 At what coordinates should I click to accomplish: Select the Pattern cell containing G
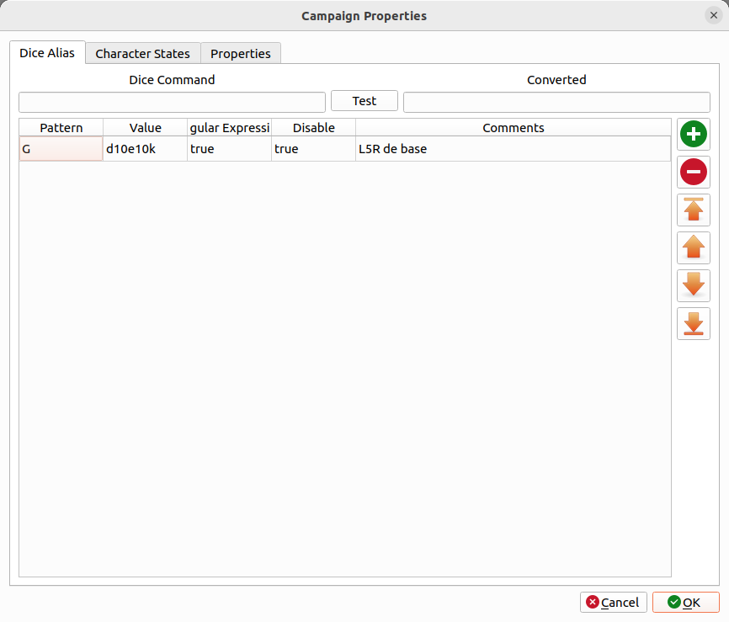tap(61, 149)
